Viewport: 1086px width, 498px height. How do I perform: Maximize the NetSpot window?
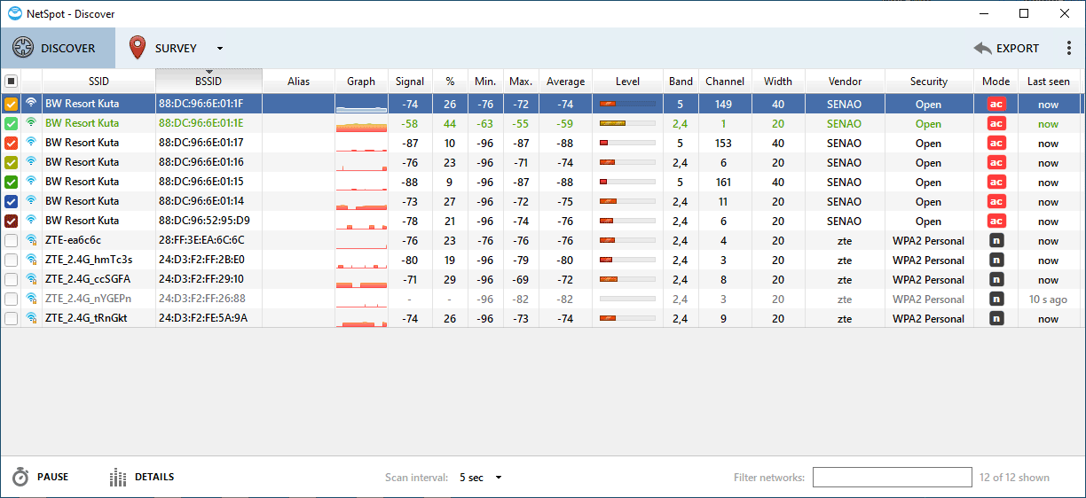click(1024, 13)
